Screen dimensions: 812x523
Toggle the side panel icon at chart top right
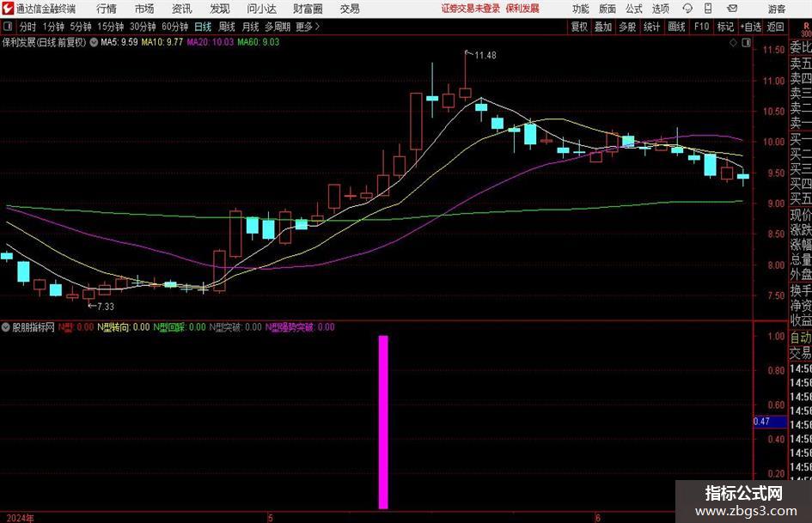pyautogui.click(x=746, y=43)
